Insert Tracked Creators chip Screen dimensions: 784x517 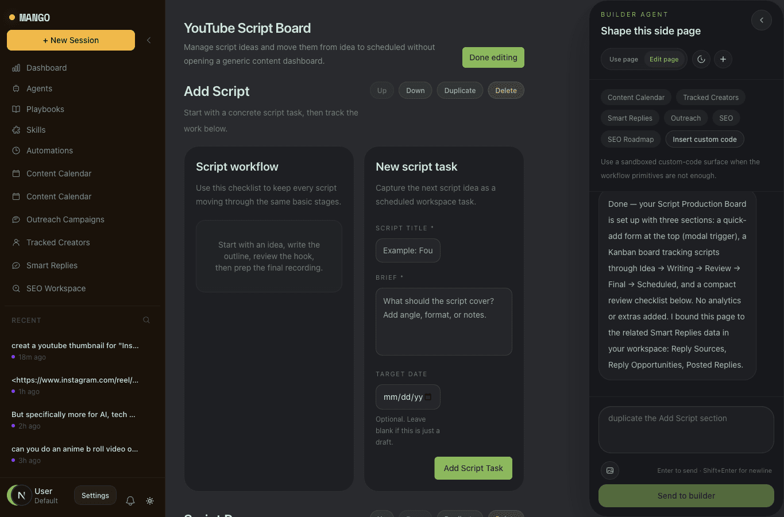(x=710, y=98)
